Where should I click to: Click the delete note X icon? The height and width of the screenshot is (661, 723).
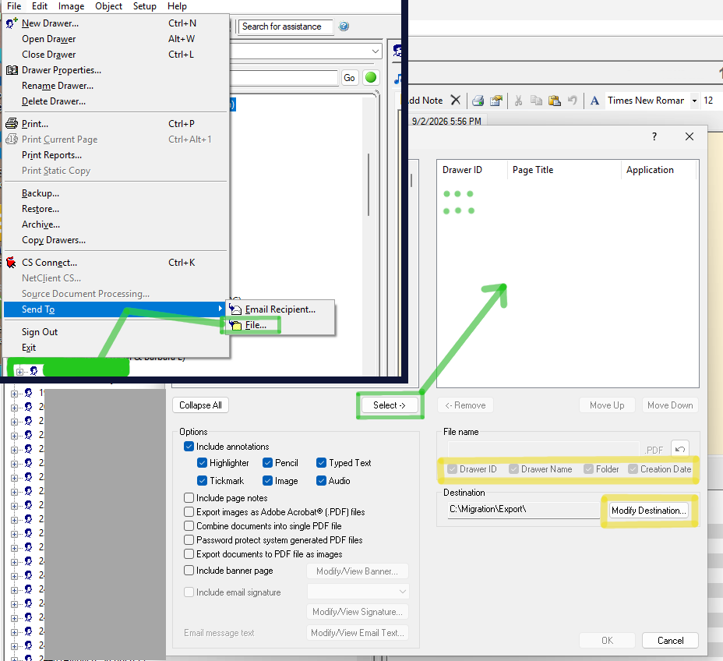tap(456, 100)
